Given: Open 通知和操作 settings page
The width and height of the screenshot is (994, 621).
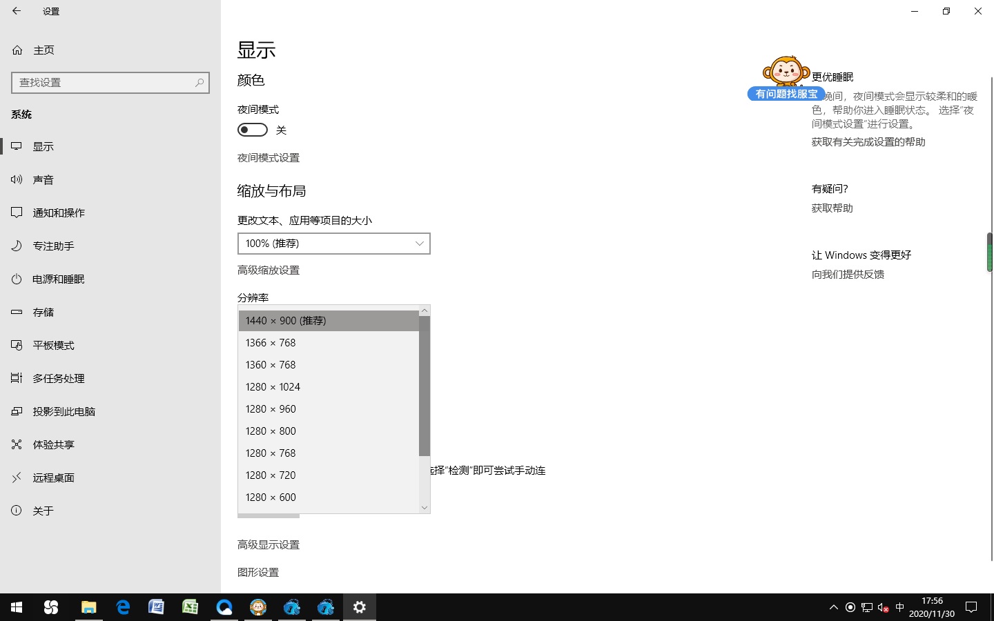Looking at the screenshot, I should coord(110,213).
